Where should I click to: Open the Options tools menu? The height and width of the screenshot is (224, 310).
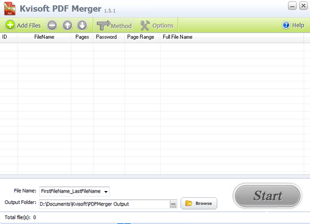[157, 25]
